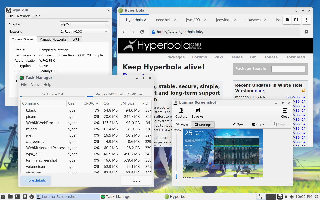The height and width of the screenshot is (200, 320).
Task: Click the CPU usage progress bar
Action: [x=53, y=96]
